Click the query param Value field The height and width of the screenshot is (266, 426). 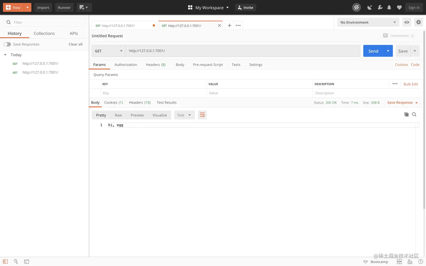point(259,93)
